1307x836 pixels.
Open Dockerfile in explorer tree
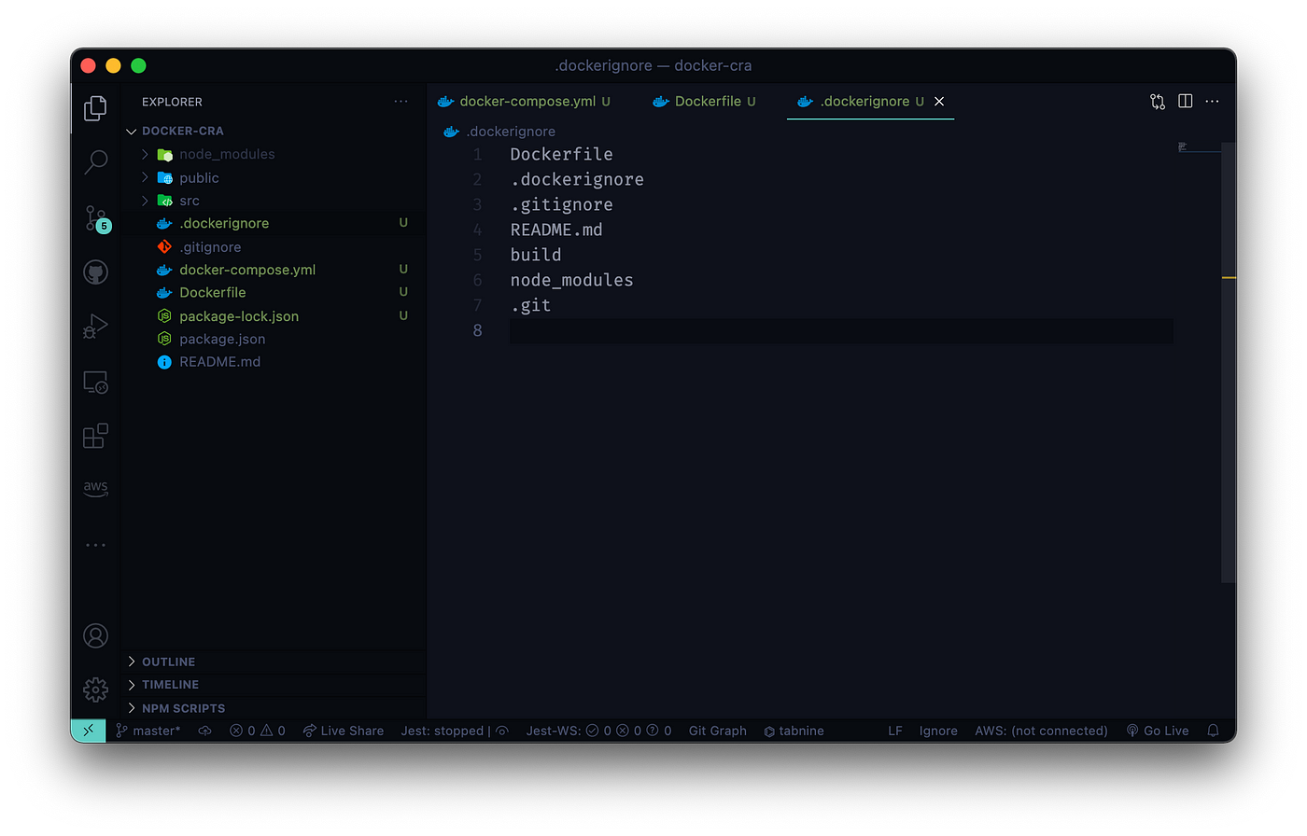click(x=213, y=293)
